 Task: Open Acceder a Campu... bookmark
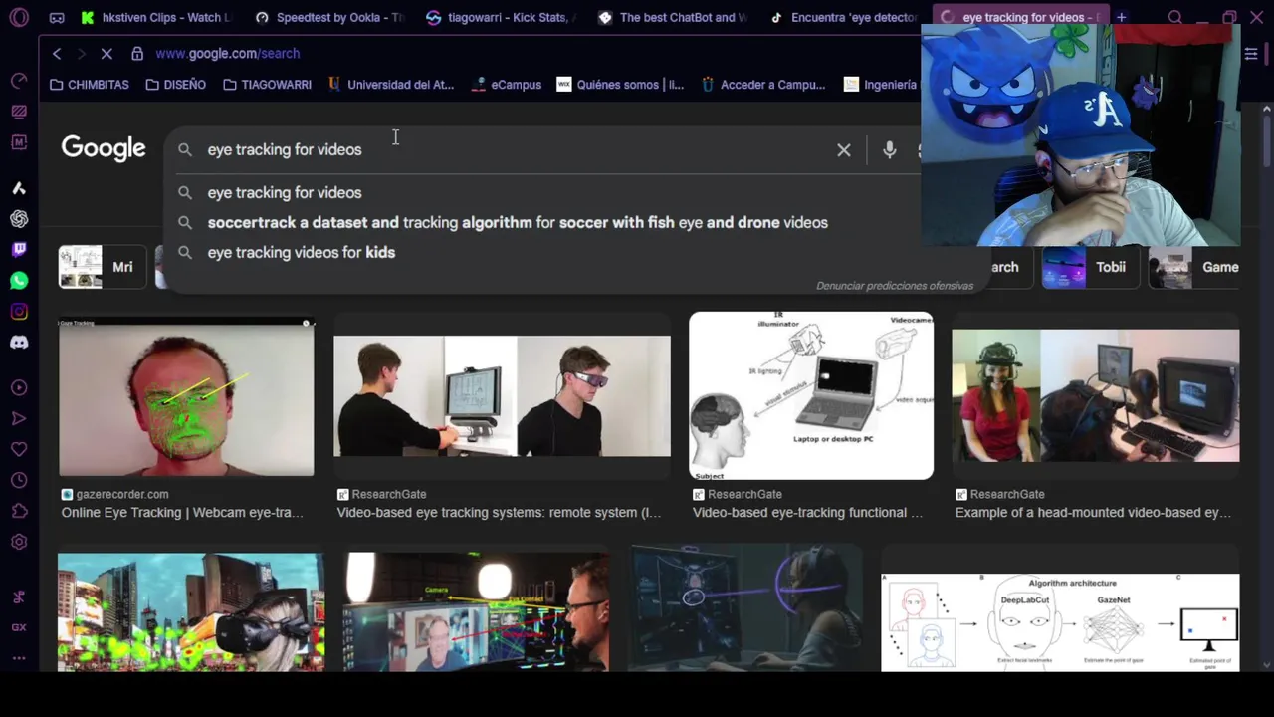(762, 85)
